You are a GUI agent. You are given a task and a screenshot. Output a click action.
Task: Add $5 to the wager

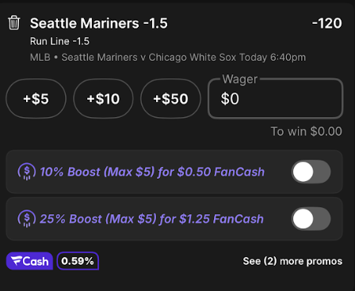(x=36, y=99)
